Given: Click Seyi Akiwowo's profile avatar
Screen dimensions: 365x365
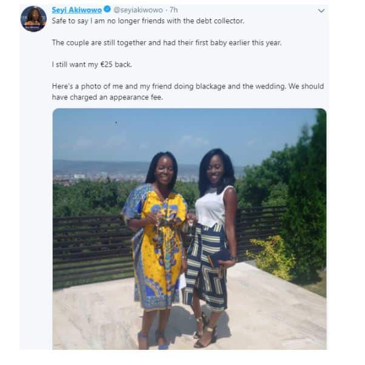Looking at the screenshot, I should coord(33,19).
